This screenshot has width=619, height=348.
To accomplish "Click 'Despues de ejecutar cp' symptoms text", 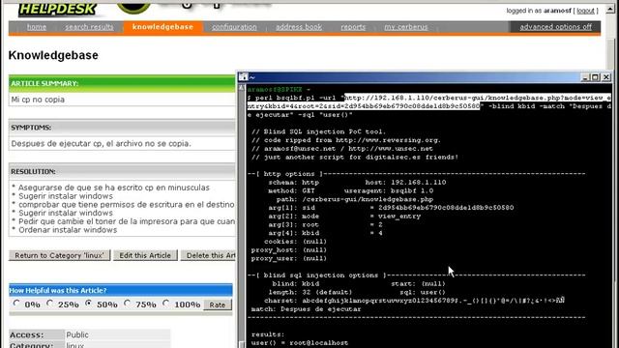I will (101, 144).
